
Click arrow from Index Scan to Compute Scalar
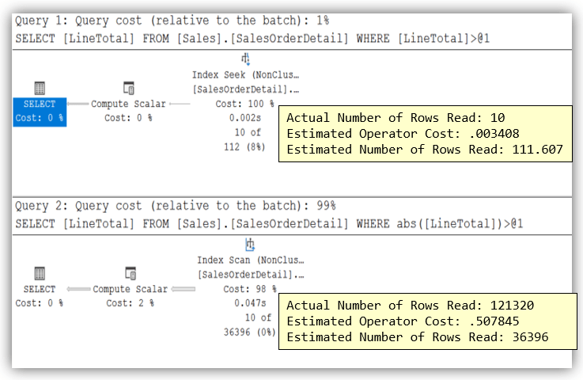click(x=183, y=289)
